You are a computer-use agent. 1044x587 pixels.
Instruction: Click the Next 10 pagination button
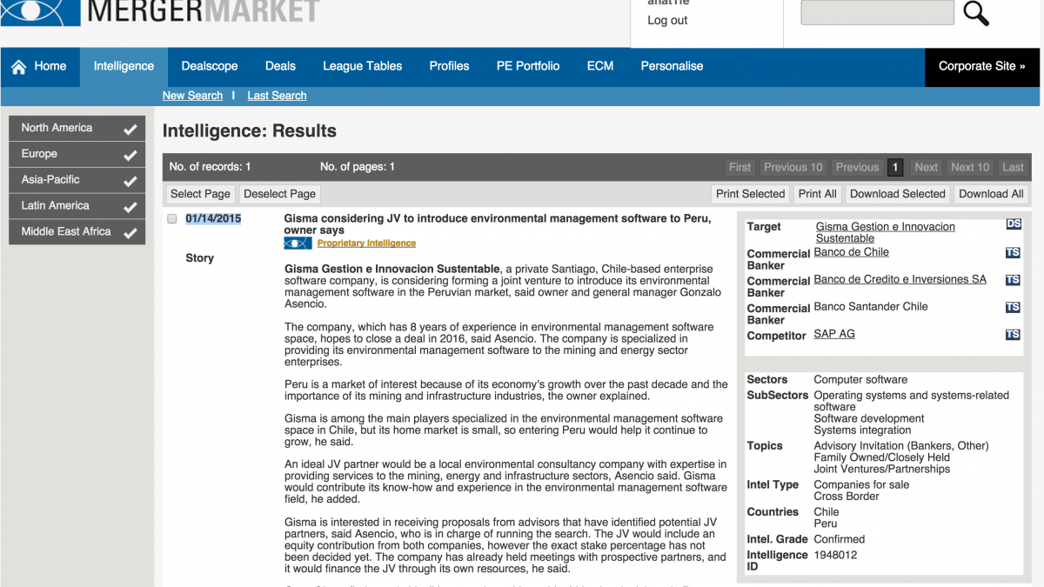pos(970,167)
